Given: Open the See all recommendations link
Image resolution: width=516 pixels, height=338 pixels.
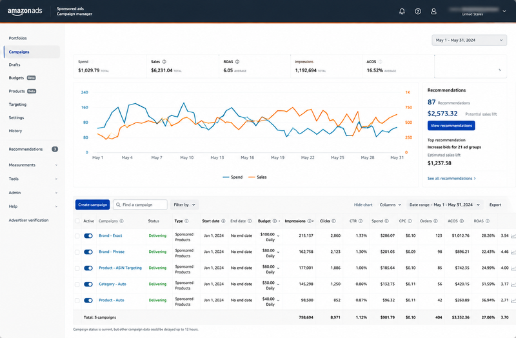Looking at the screenshot, I should pyautogui.click(x=451, y=179).
